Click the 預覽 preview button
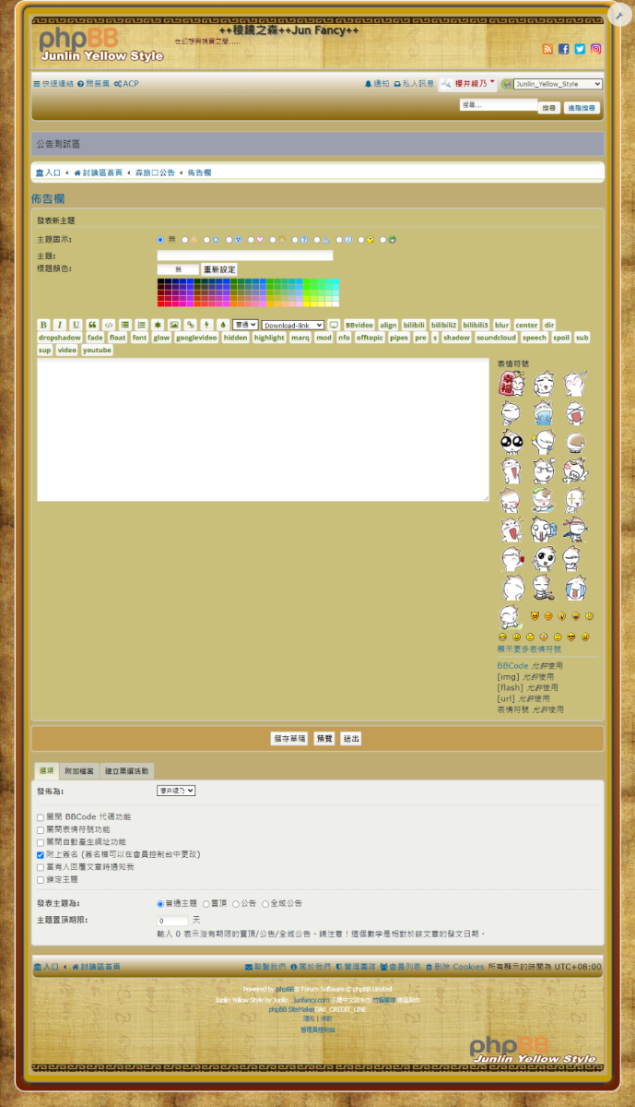This screenshot has height=1107, width=635. (324, 739)
